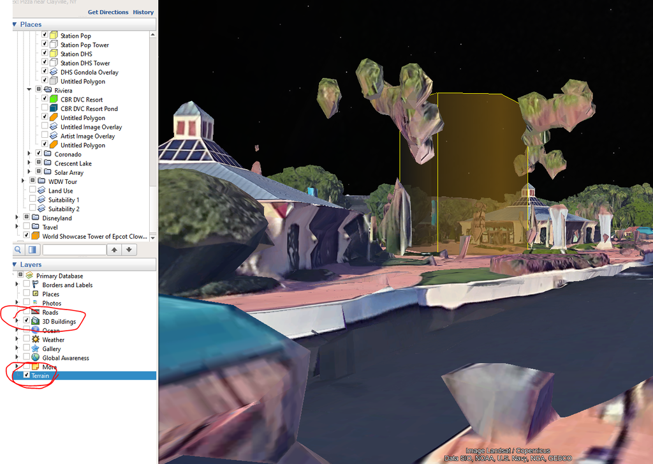This screenshot has height=464, width=653.
Task: Uncheck the 3D Buildings layer checkbox
Action: [26, 321]
